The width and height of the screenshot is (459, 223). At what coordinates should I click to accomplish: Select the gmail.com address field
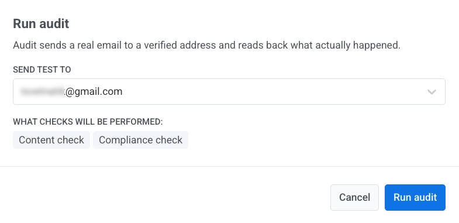click(x=229, y=91)
